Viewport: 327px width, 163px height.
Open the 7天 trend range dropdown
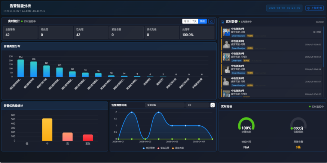197,105
